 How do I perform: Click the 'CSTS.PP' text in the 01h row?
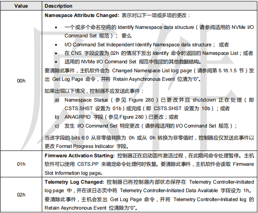[88, 164]
